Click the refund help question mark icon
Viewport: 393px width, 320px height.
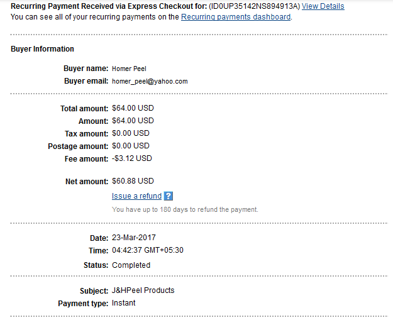168,196
